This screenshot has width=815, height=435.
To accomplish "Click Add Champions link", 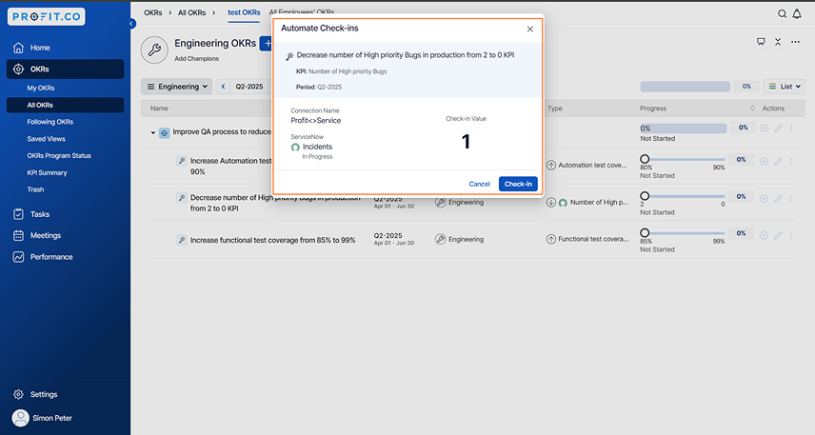I will tap(196, 59).
